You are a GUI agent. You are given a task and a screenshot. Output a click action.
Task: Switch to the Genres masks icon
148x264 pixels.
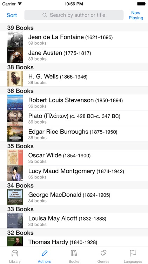pos(103,253)
